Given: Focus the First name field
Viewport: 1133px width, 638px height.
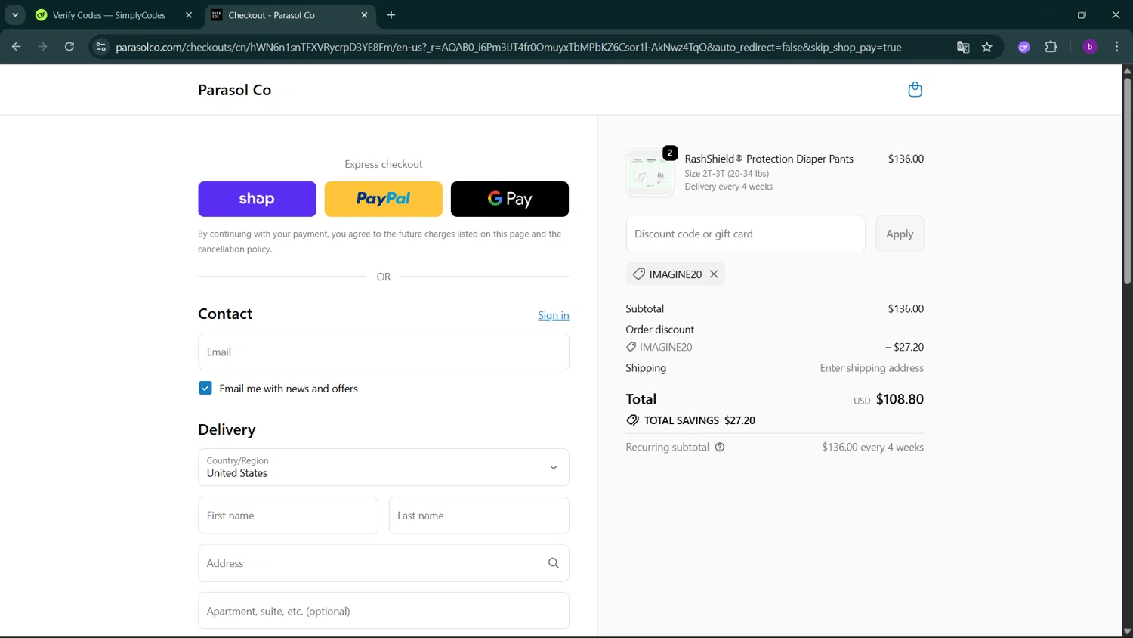Looking at the screenshot, I should click(288, 516).
